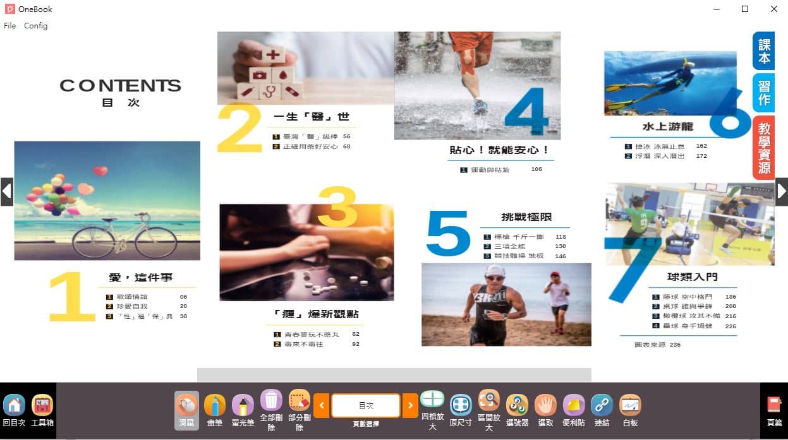This screenshot has width=788, height=440.
Task: Delete all annotations (全部刪除)
Action: [271, 410]
